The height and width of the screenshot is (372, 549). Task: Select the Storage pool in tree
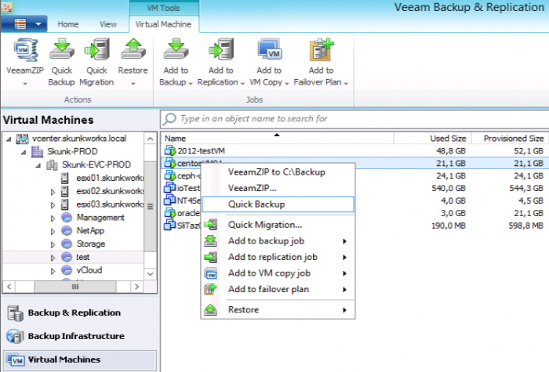pos(91,244)
